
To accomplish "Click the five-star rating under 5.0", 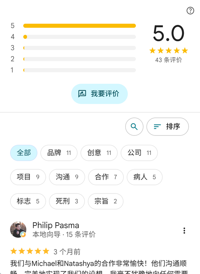I will [x=168, y=51].
